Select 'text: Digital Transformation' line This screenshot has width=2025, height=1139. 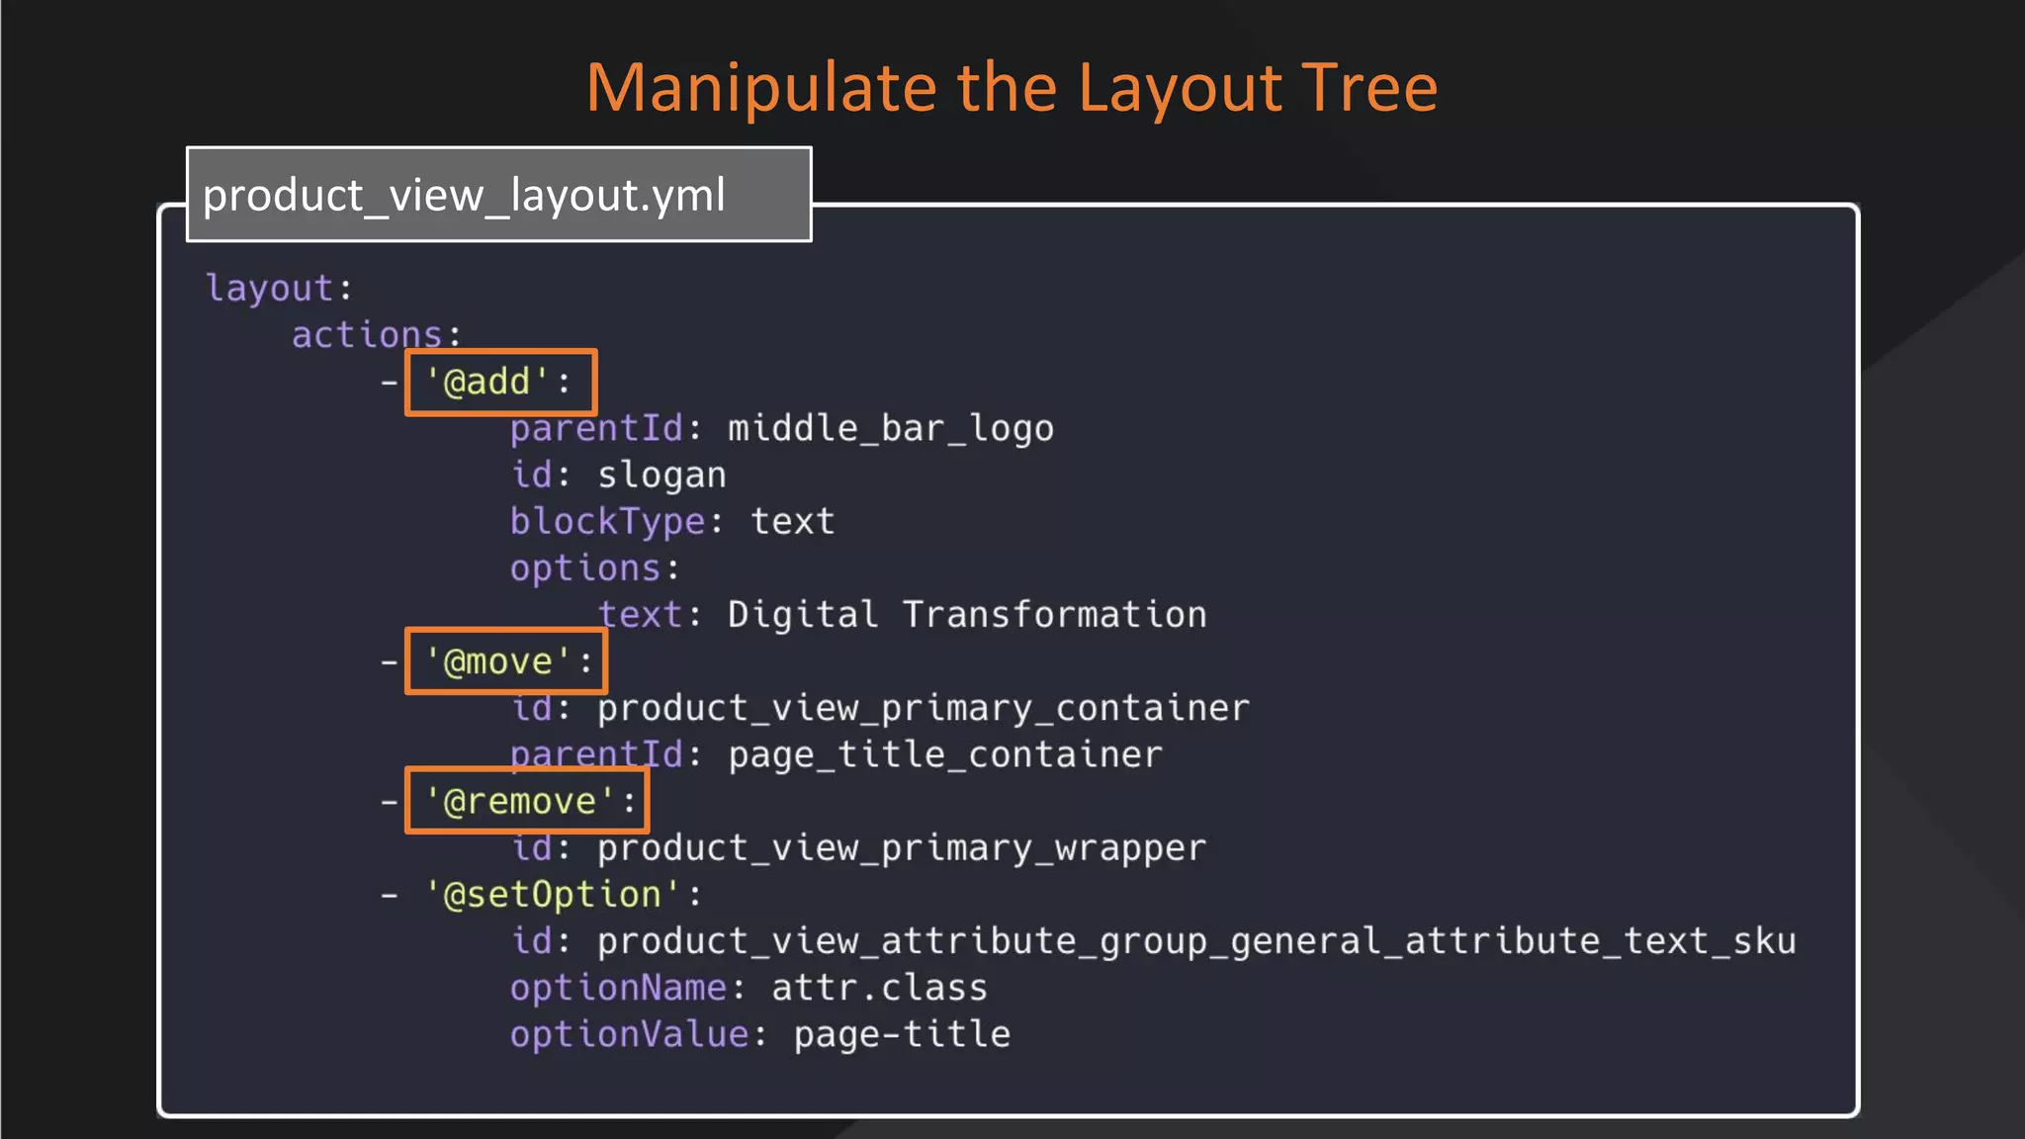point(903,615)
